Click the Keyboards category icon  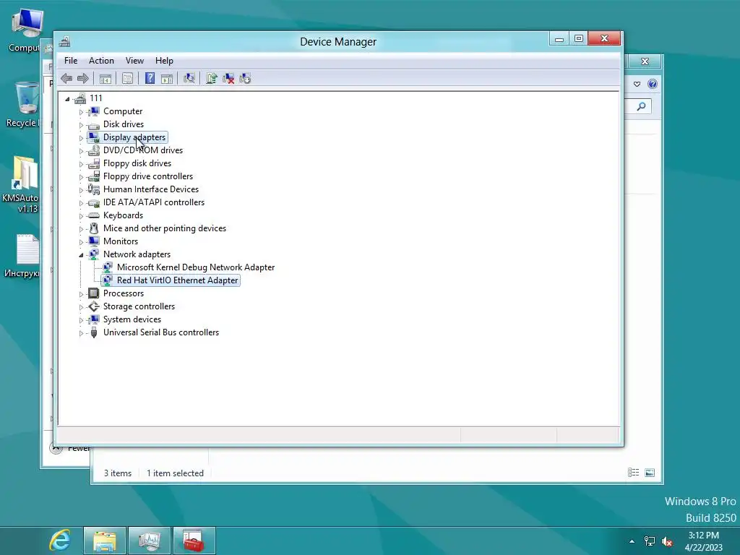click(94, 215)
